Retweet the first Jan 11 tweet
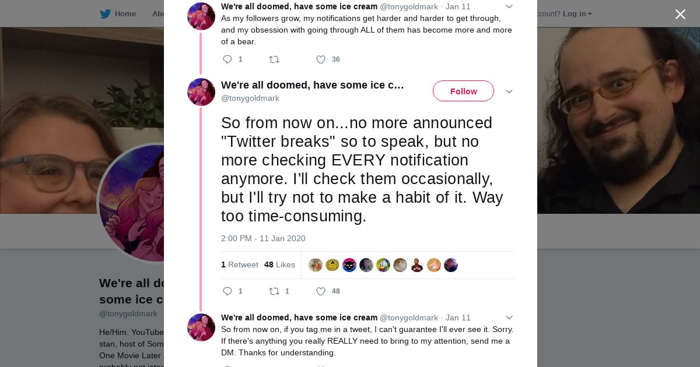This screenshot has height=367, width=700. [274, 59]
